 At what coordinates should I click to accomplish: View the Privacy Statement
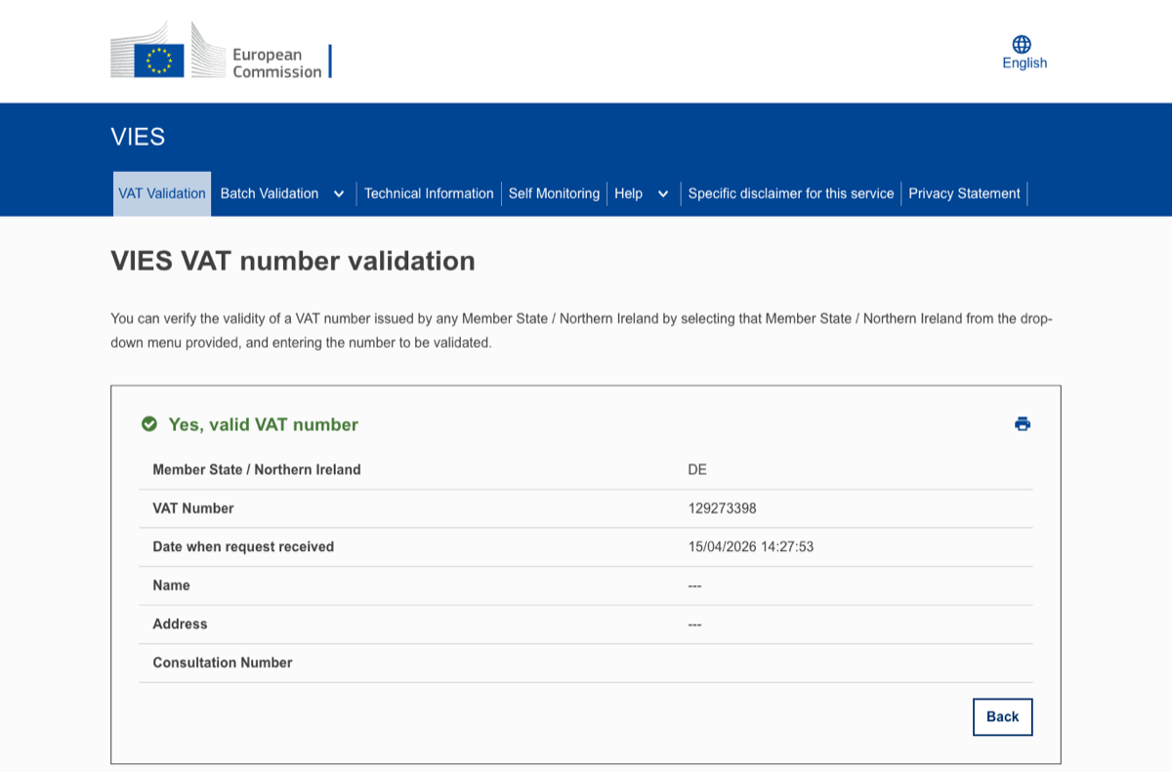(x=964, y=193)
